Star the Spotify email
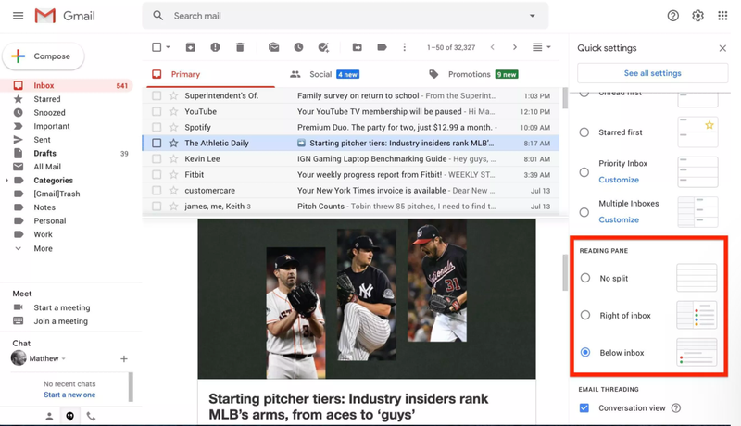This screenshot has height=426, width=741. [x=173, y=128]
